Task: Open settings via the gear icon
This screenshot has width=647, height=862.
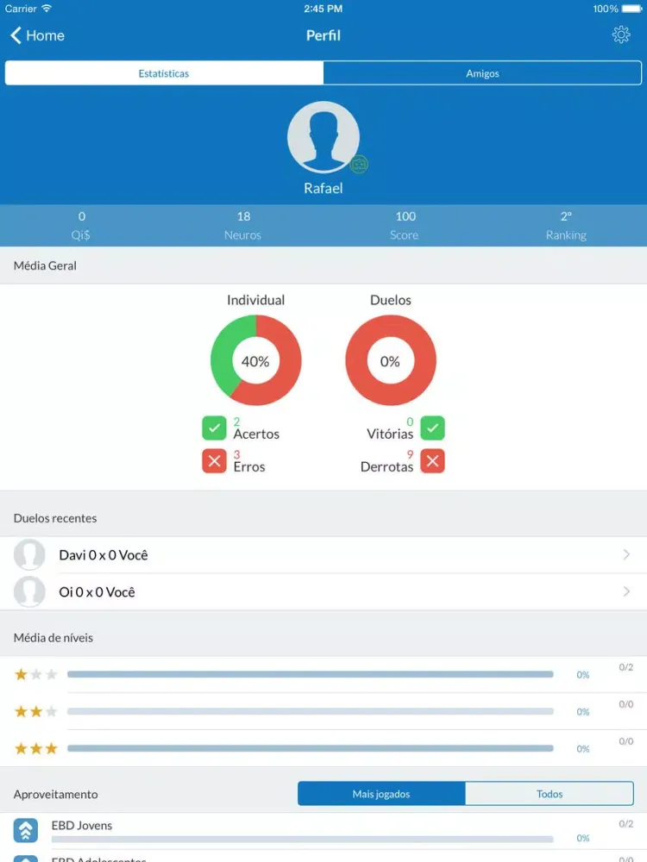Action: [621, 34]
